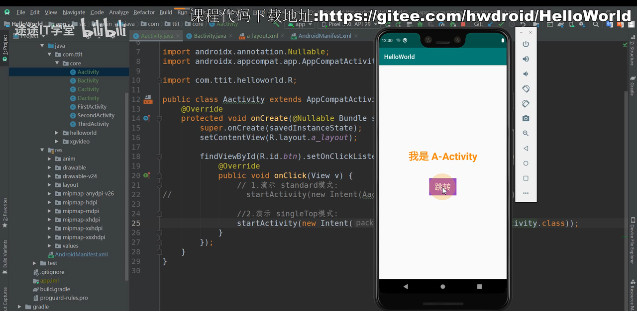Viewport: 637px width, 311px height.
Task: Toggle breakpoint gutter at line 25
Action: coord(148,223)
